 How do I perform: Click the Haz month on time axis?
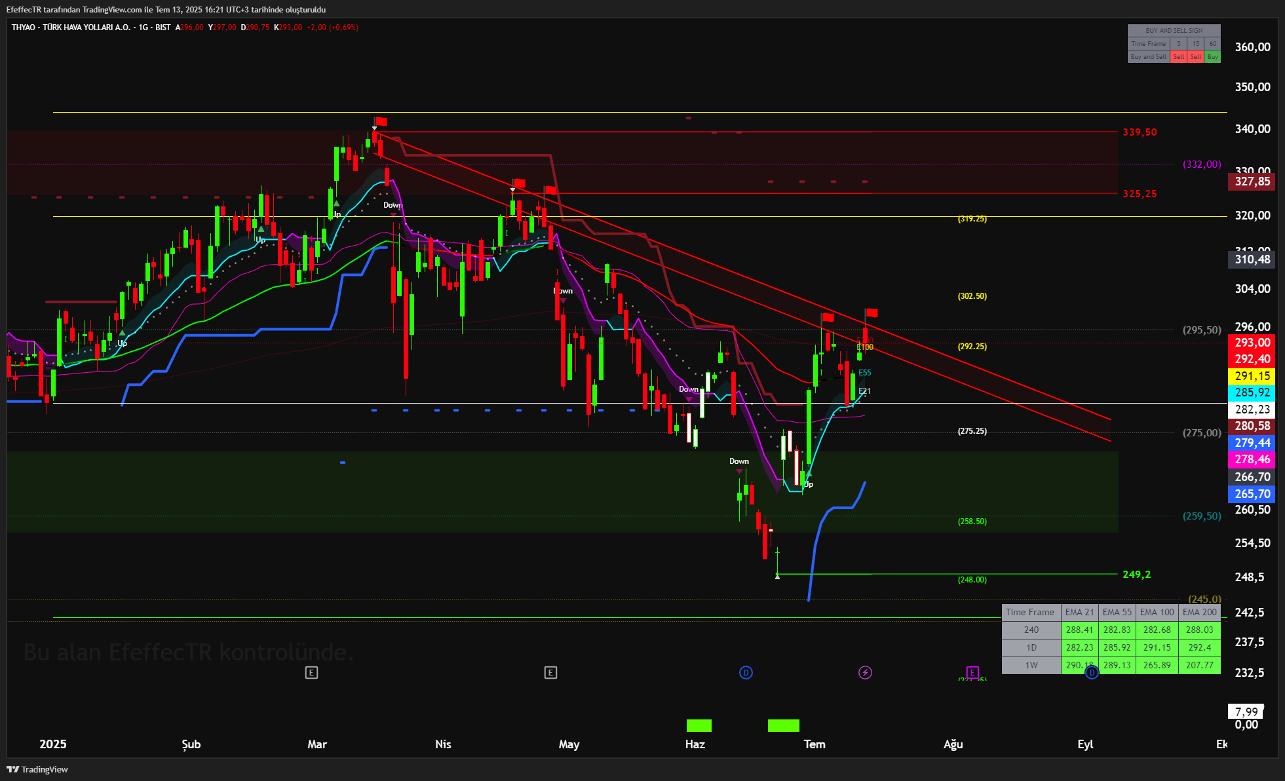point(695,744)
